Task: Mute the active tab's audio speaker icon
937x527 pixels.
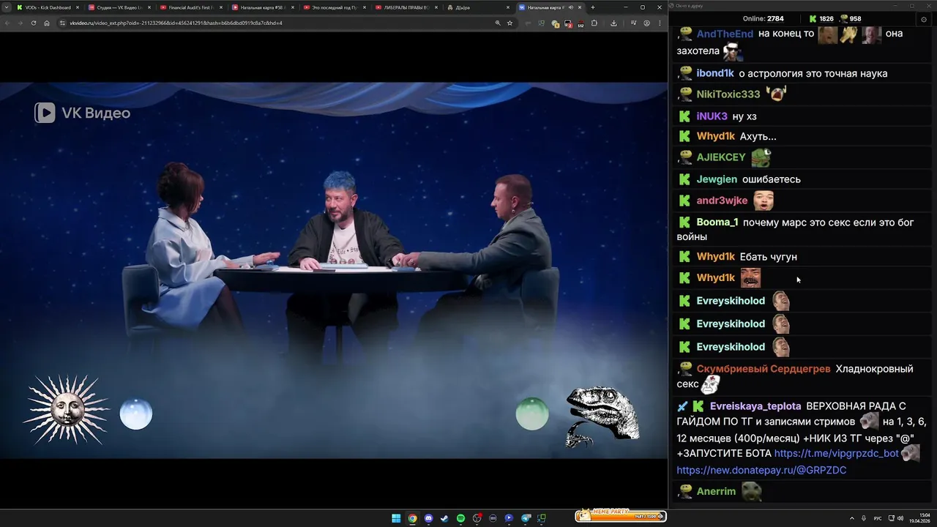Action: tap(570, 7)
